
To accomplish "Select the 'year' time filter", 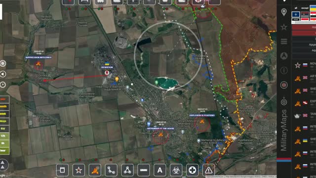I will click(4, 99).
